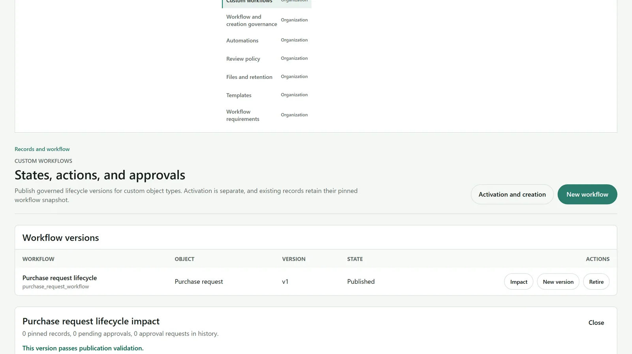This screenshot has height=354, width=632.
Task: Click the CUSTOM WORKFLOWS label
Action: pos(43,161)
